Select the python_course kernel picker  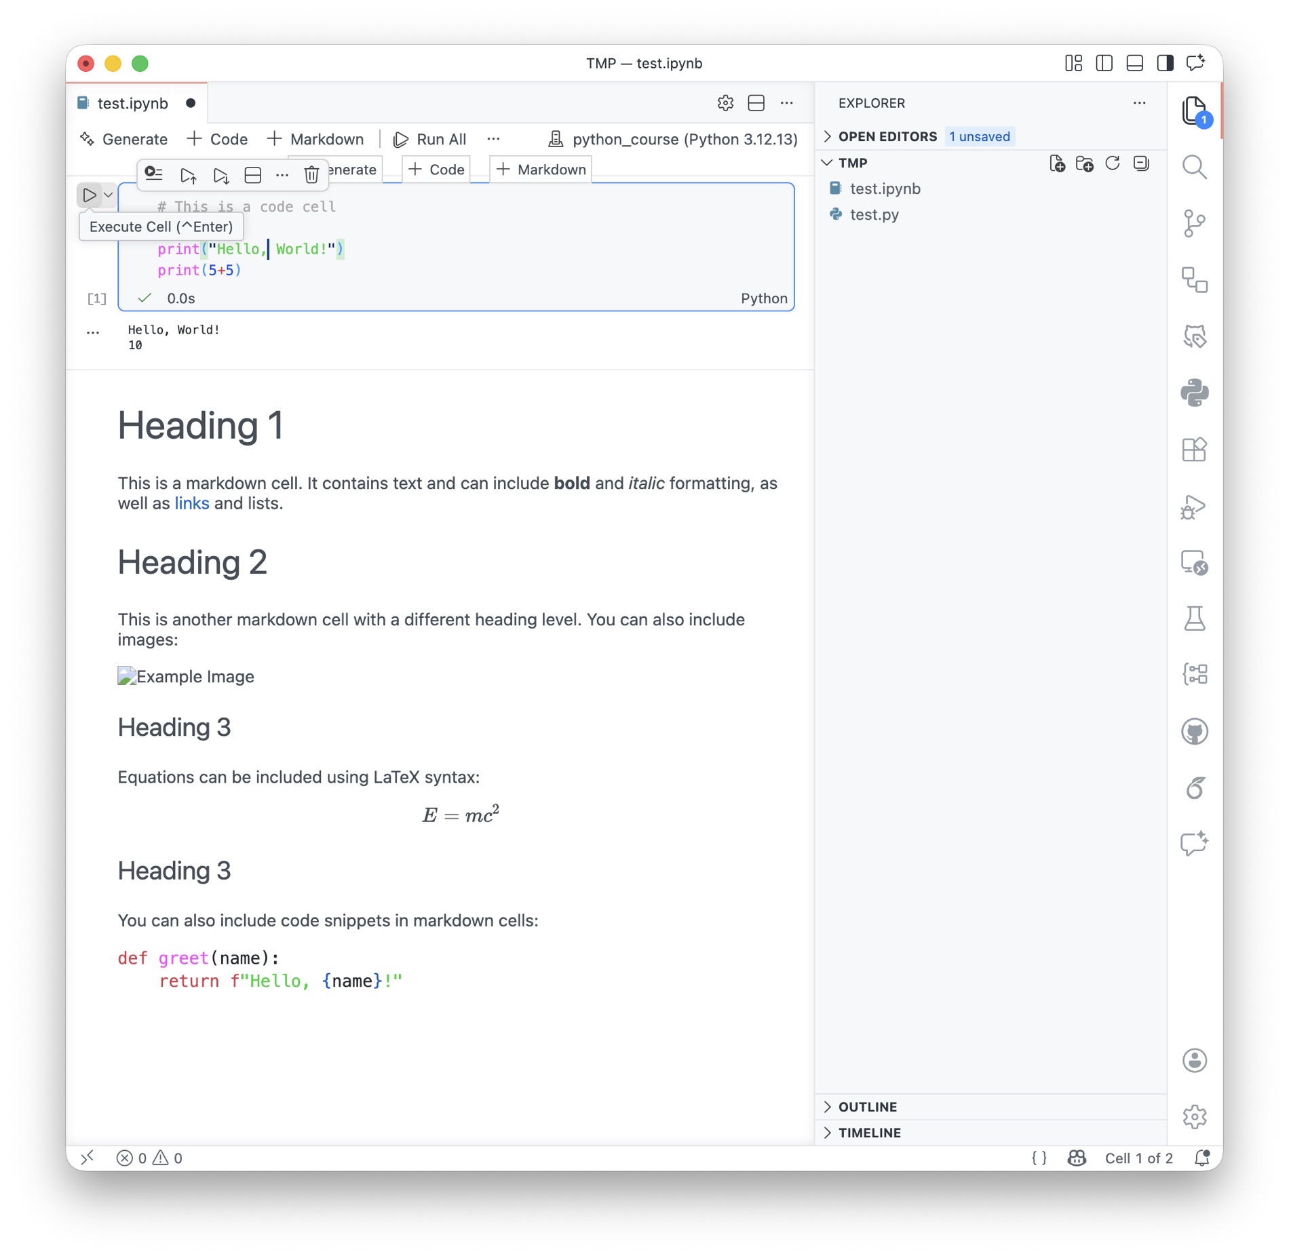[x=673, y=139]
